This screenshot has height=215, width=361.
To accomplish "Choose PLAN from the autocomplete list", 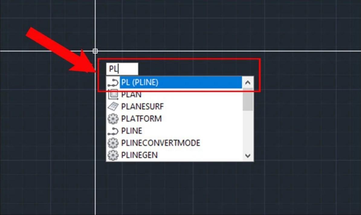I will (131, 95).
